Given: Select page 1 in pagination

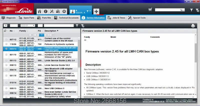Looking at the screenshot, I should (41, 35).
